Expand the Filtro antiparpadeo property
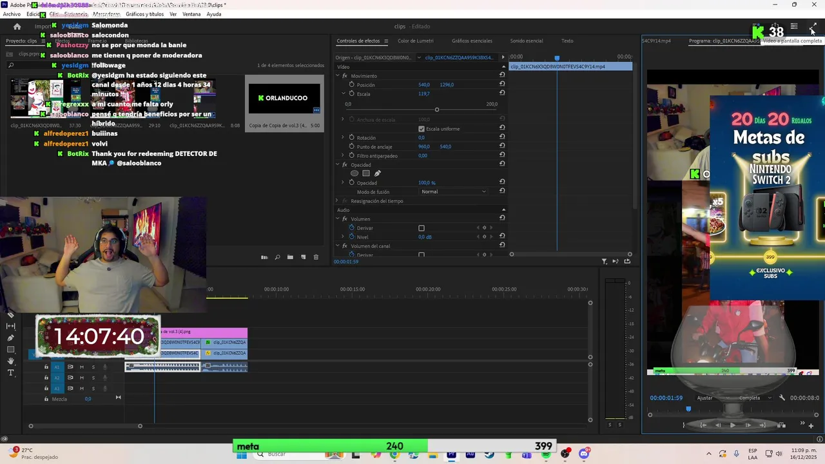 pos(343,155)
